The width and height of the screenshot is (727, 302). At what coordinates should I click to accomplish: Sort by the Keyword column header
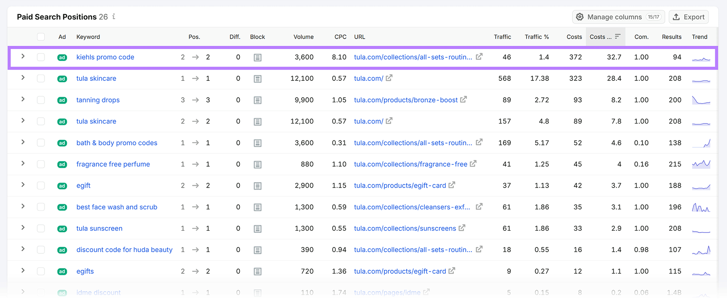(x=88, y=37)
